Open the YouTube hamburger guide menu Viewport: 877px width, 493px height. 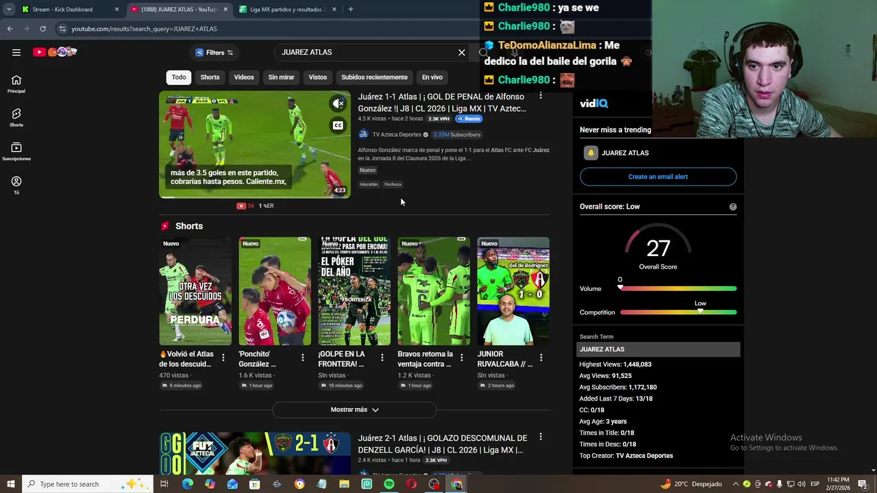tap(16, 52)
